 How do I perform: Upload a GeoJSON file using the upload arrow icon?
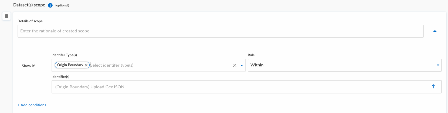point(433,87)
